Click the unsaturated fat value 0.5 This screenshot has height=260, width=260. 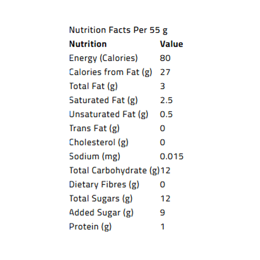pos(166,114)
